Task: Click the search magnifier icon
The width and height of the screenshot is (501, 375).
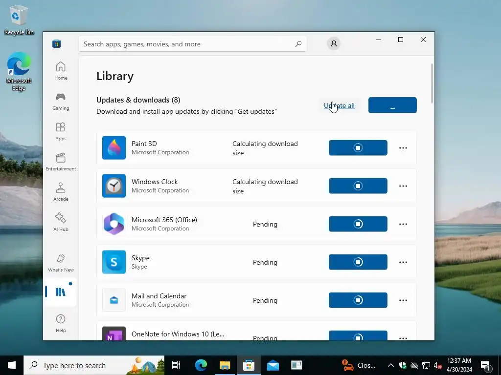Action: click(298, 44)
